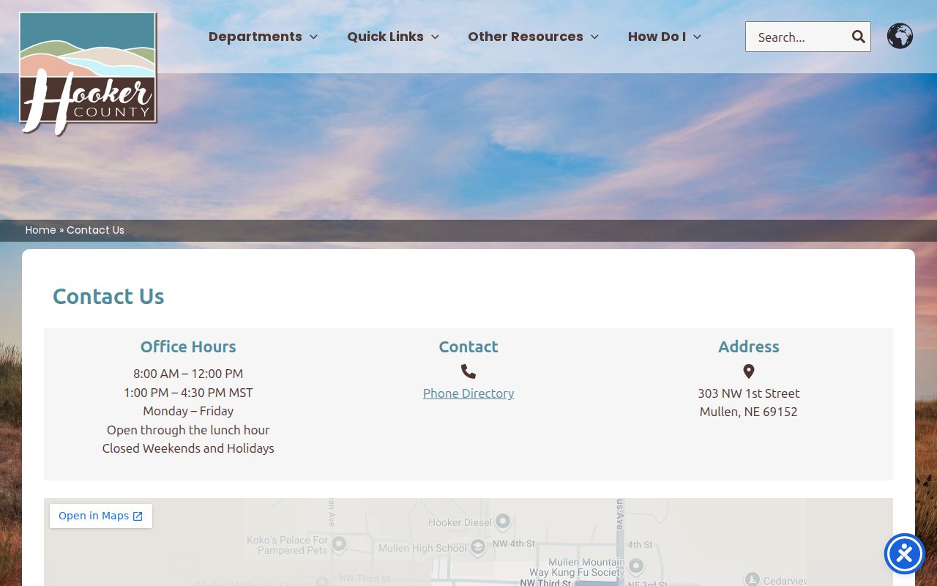Open the globe language selector
937x586 pixels.
(900, 36)
